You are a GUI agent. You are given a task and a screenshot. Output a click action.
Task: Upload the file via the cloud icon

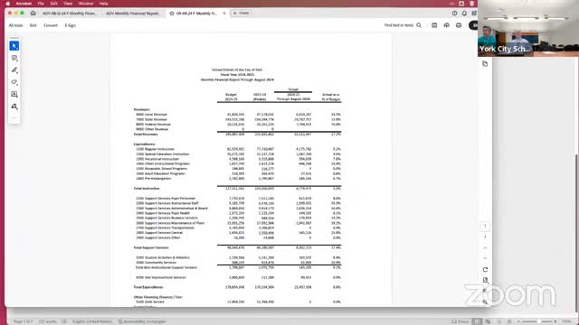click(446, 25)
